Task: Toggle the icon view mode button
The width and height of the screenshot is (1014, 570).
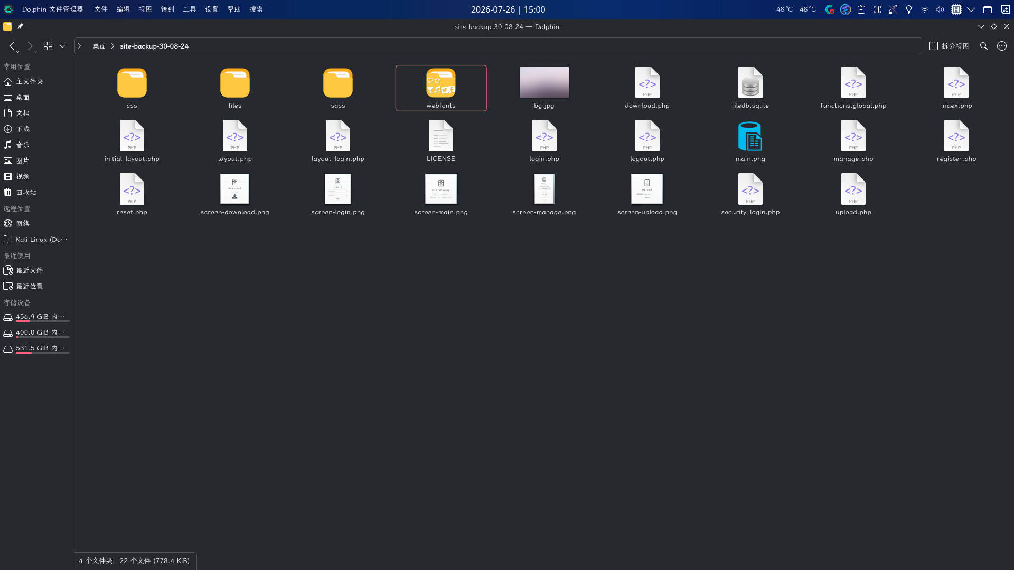Action: (48, 46)
